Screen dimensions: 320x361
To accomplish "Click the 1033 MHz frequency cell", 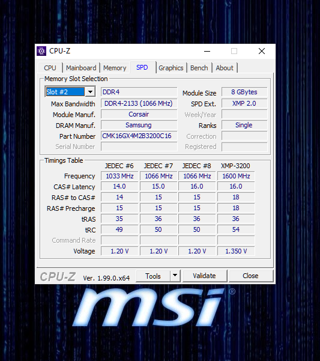I will point(119,176).
